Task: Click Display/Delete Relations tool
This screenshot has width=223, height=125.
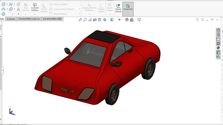Action: [89, 7]
